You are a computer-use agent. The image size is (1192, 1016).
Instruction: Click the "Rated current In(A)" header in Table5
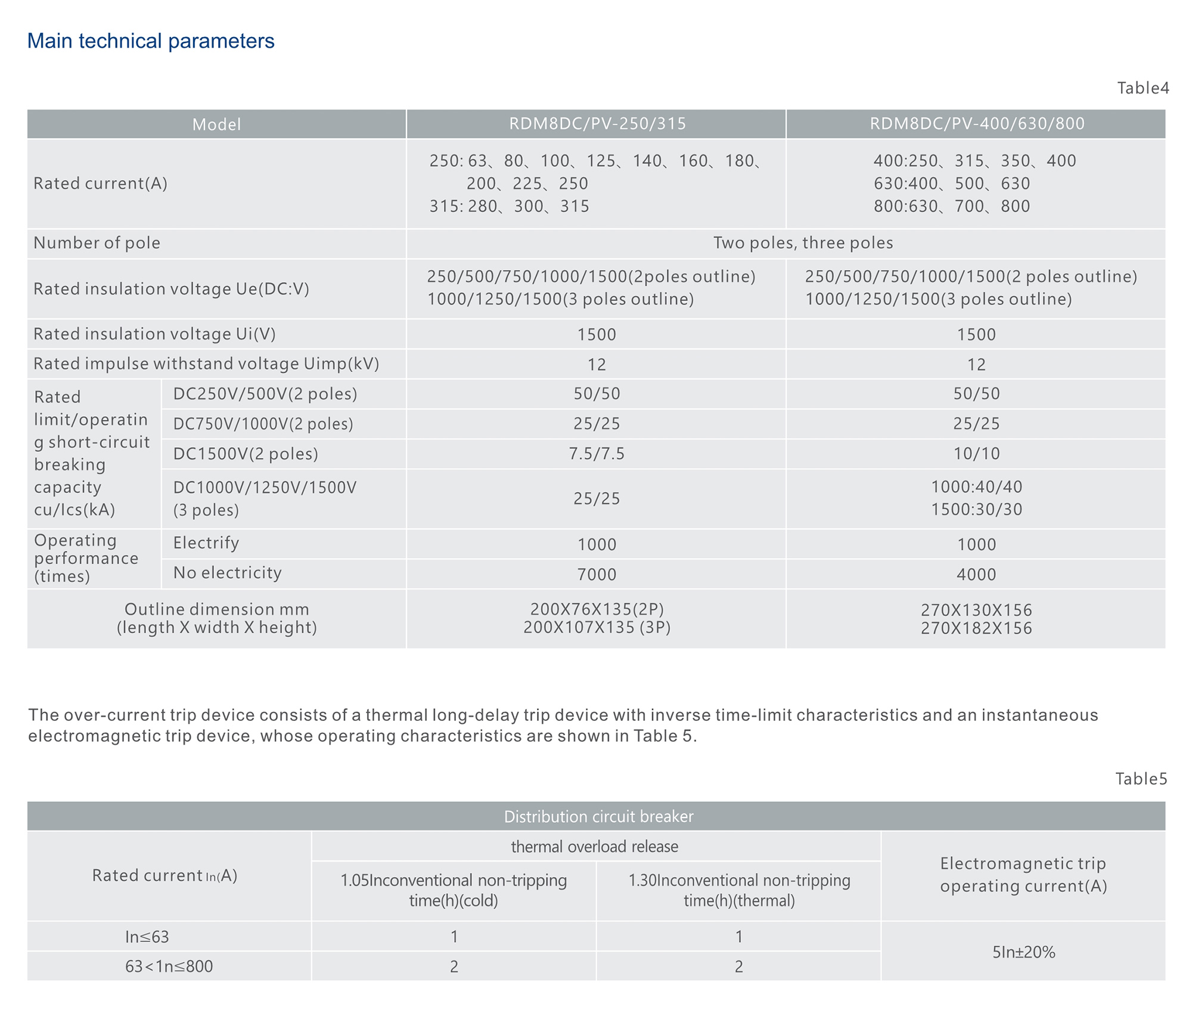tap(165, 876)
